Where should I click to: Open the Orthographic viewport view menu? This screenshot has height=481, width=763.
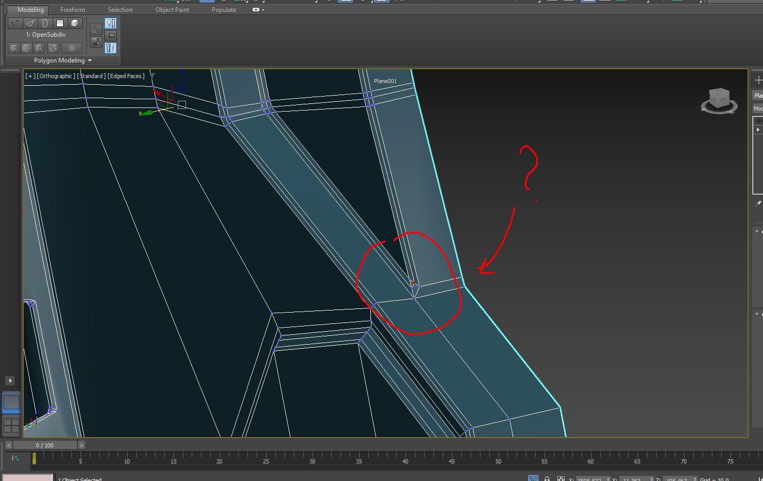pyautogui.click(x=56, y=76)
